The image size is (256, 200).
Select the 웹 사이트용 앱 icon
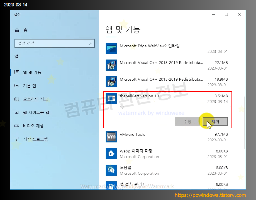[17, 112]
